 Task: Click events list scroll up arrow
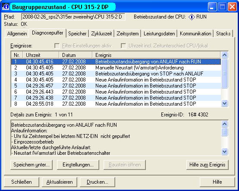(x=224, y=55)
